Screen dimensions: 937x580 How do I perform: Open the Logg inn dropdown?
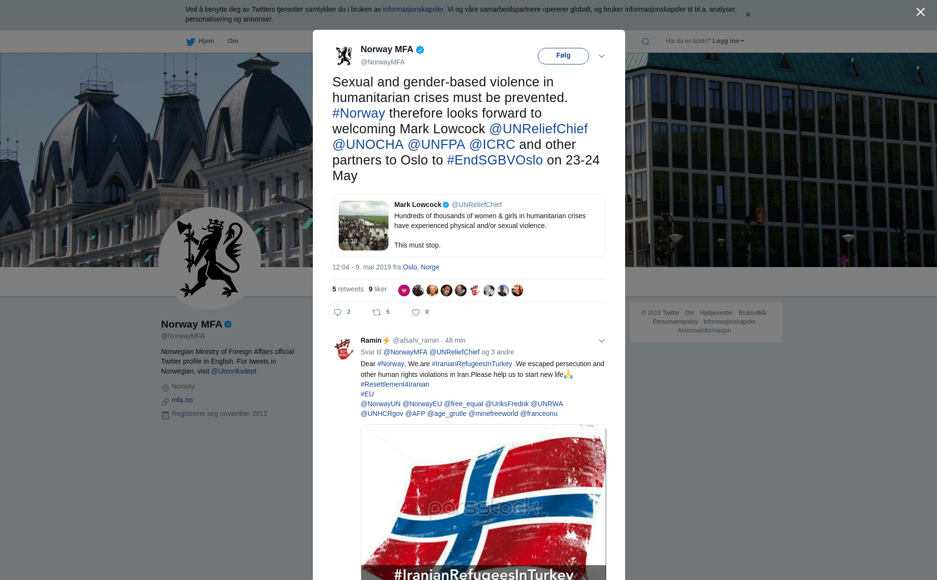click(x=728, y=41)
